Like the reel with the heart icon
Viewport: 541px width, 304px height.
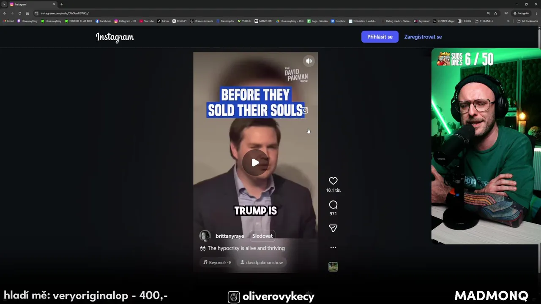(x=333, y=181)
